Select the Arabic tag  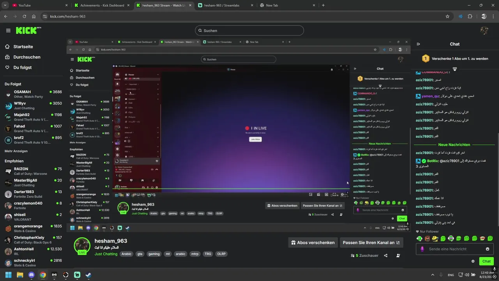pyautogui.click(x=126, y=254)
